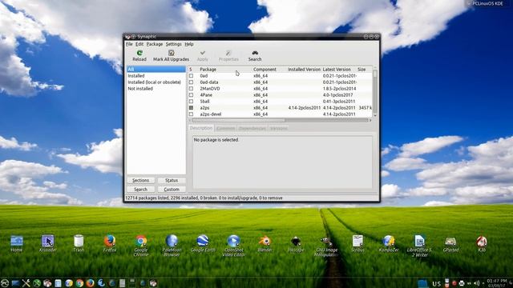
Task: Mark the 2ManDVD package checkbox
Action: [191, 89]
